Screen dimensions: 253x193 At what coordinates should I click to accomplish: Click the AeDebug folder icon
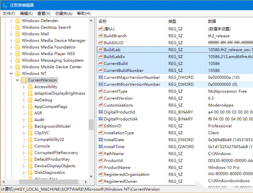coord(30,100)
